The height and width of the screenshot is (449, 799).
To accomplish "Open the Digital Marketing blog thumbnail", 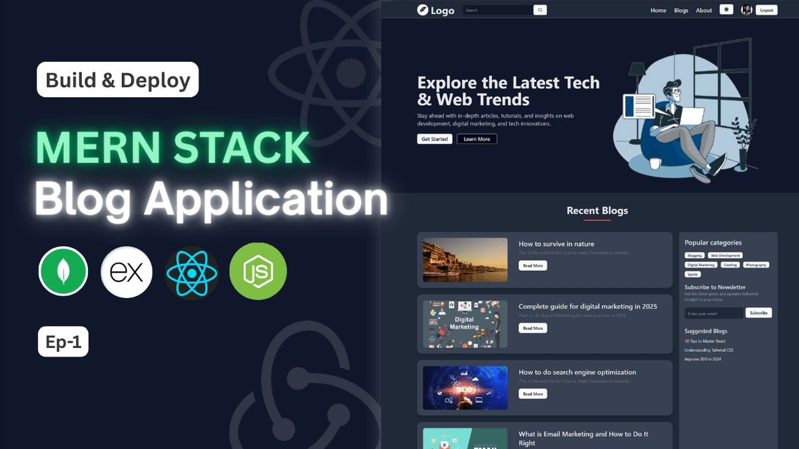I will [465, 324].
